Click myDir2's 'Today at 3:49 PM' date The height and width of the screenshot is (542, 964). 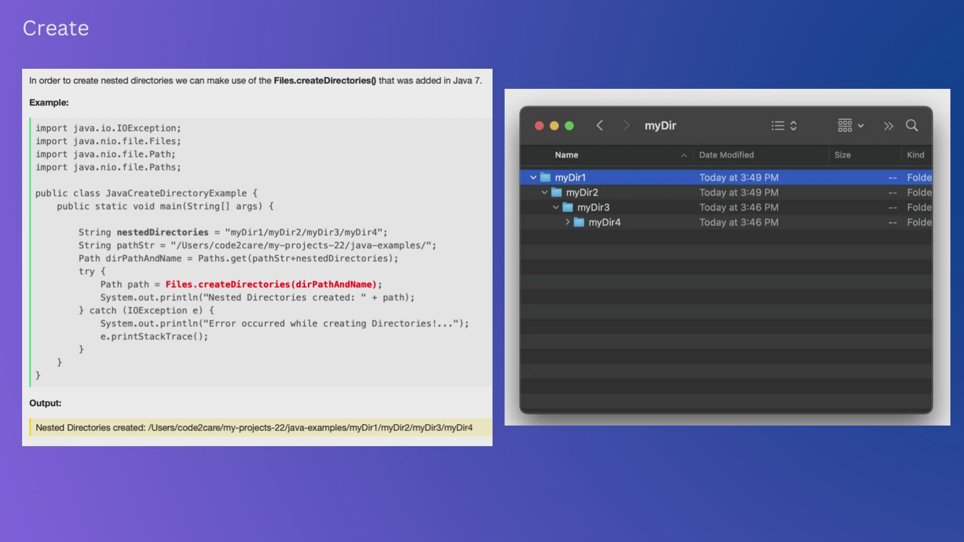click(x=739, y=192)
